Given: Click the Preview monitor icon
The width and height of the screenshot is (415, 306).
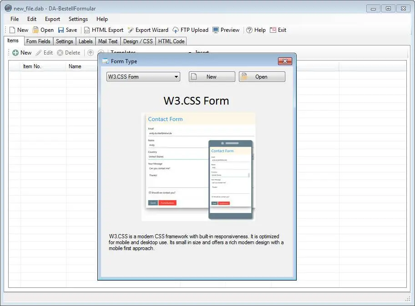Looking at the screenshot, I should 216,30.
